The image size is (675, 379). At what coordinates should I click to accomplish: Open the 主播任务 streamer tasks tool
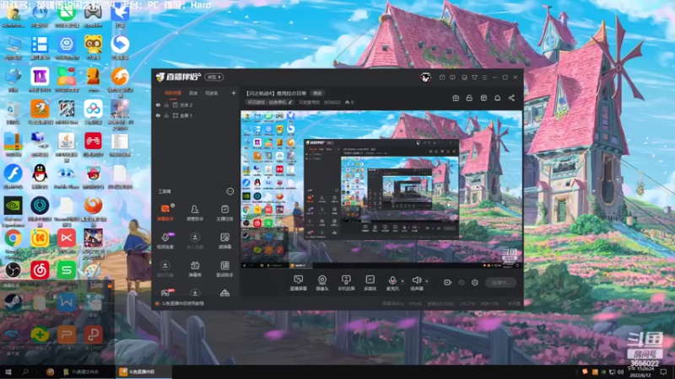224,212
